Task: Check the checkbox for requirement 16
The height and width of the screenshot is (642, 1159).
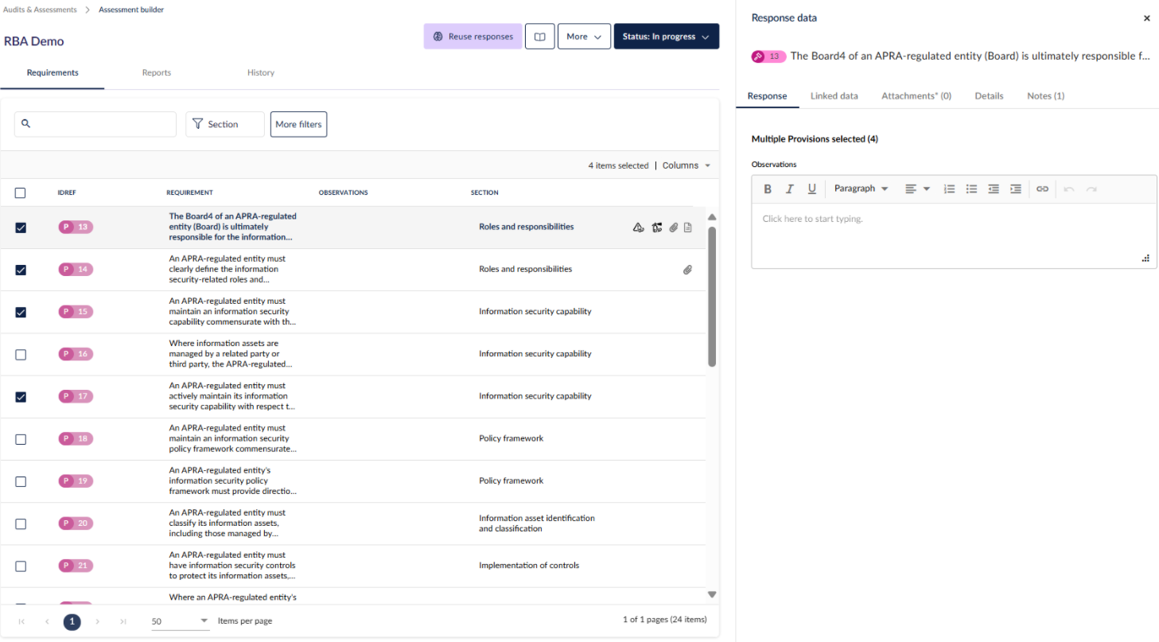Action: (21, 354)
